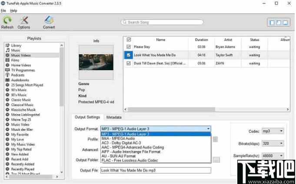Click the TV Programmes icon

pos(7,70)
